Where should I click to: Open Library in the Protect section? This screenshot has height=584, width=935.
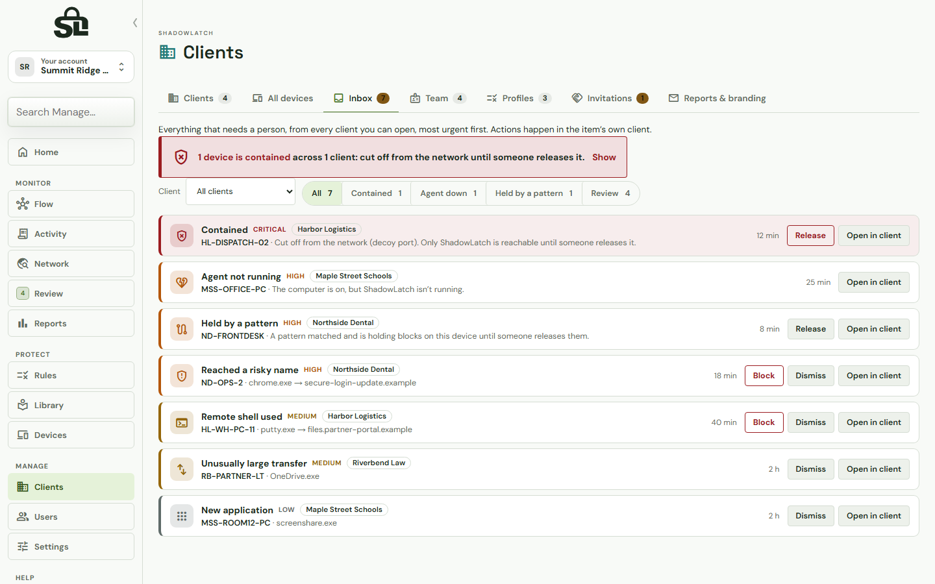(71, 405)
